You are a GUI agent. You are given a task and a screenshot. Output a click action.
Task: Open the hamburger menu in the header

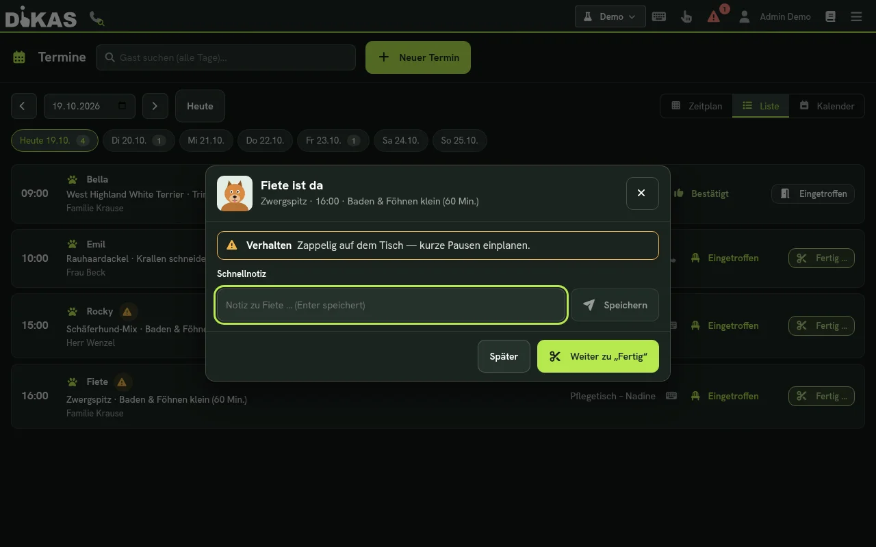click(x=856, y=16)
